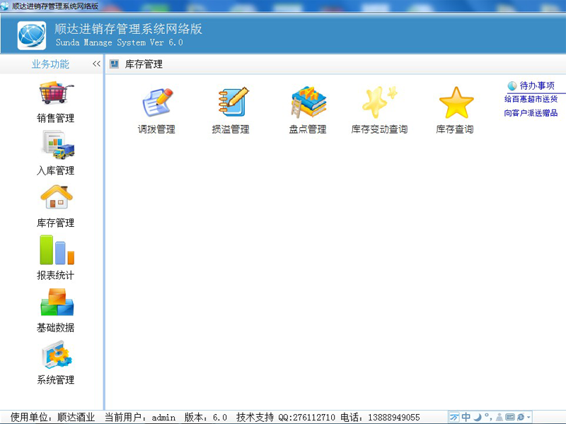Select 库存管理 house icon in sidebar

point(56,198)
